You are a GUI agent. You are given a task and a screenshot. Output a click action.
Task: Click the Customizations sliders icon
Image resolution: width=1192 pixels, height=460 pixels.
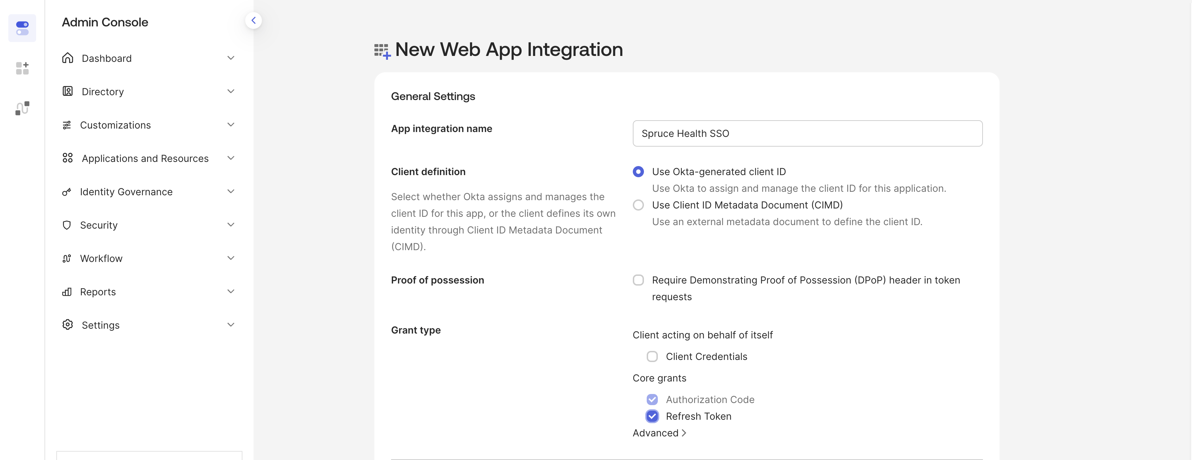point(67,124)
